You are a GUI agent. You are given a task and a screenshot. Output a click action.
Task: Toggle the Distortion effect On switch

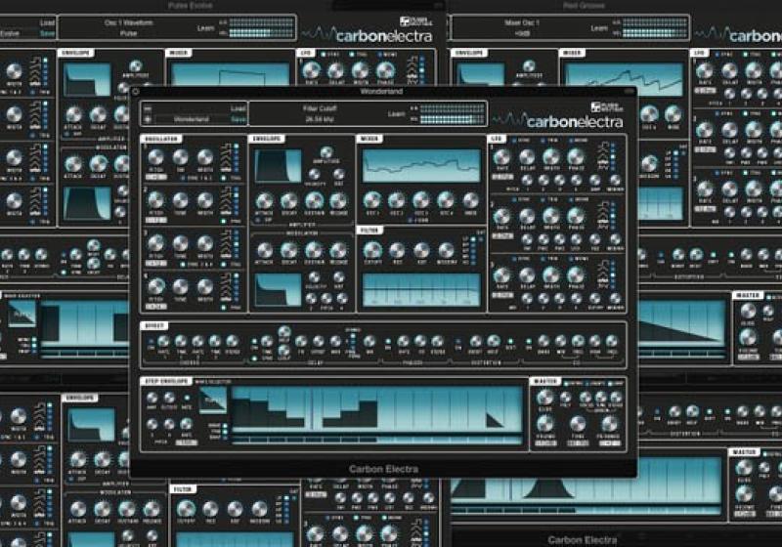click(459, 343)
